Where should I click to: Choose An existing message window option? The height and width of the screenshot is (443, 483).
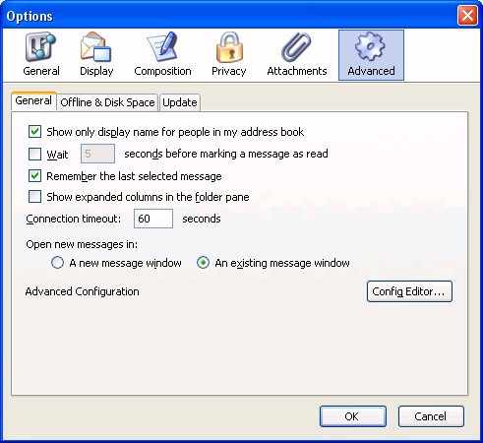point(203,263)
